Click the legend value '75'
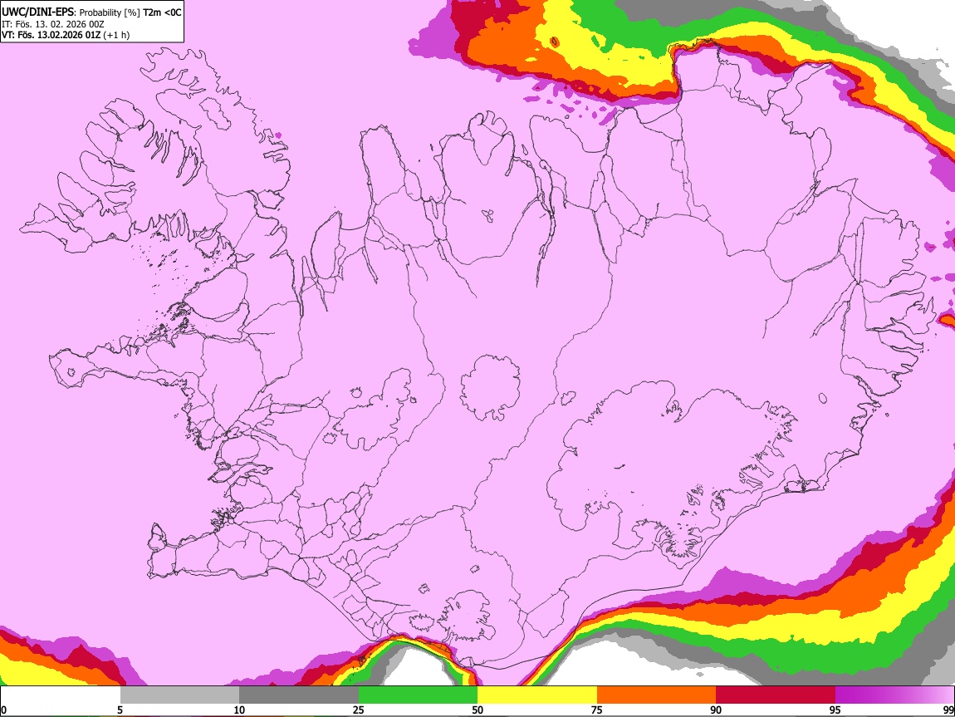Screen dimensions: 955x717 point(597,710)
